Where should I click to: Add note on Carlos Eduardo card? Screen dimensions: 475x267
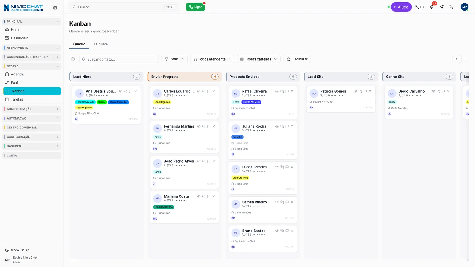coord(209,91)
